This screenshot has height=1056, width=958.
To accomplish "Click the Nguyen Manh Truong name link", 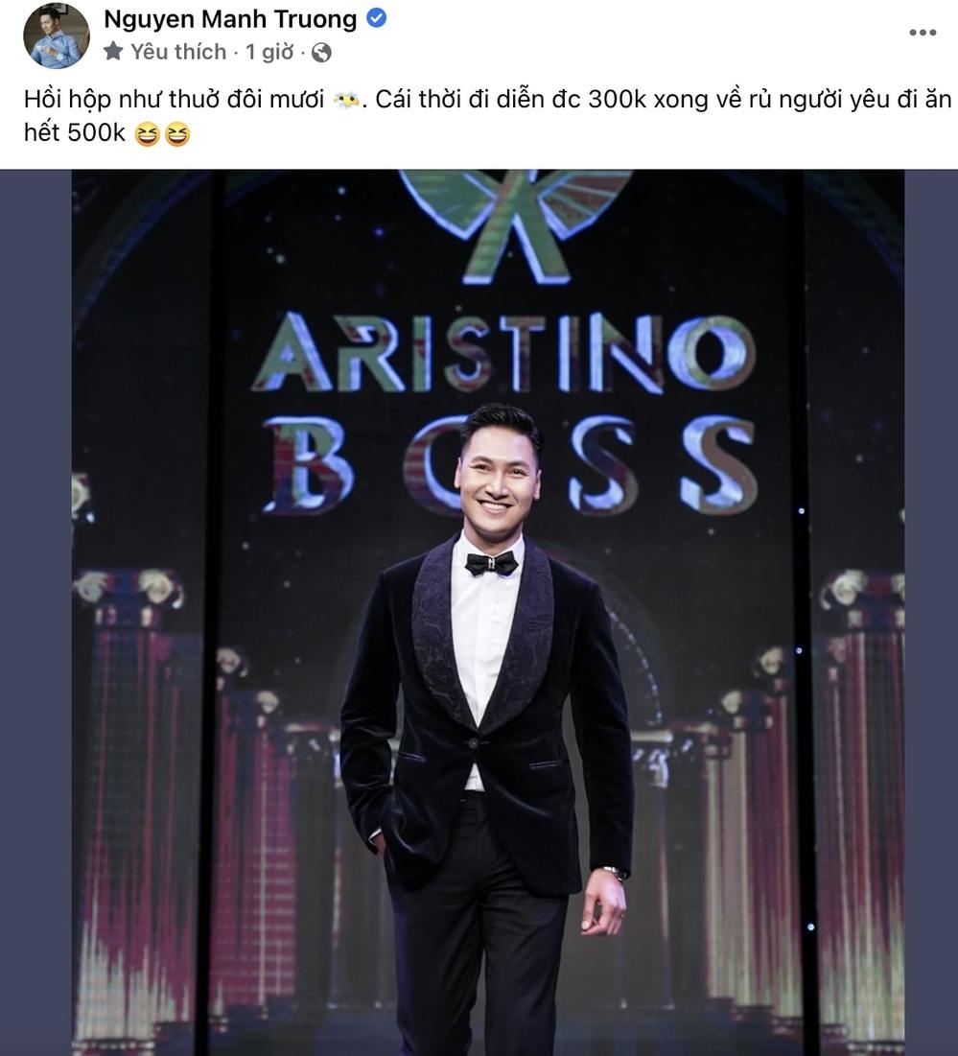I will pyautogui.click(x=230, y=19).
